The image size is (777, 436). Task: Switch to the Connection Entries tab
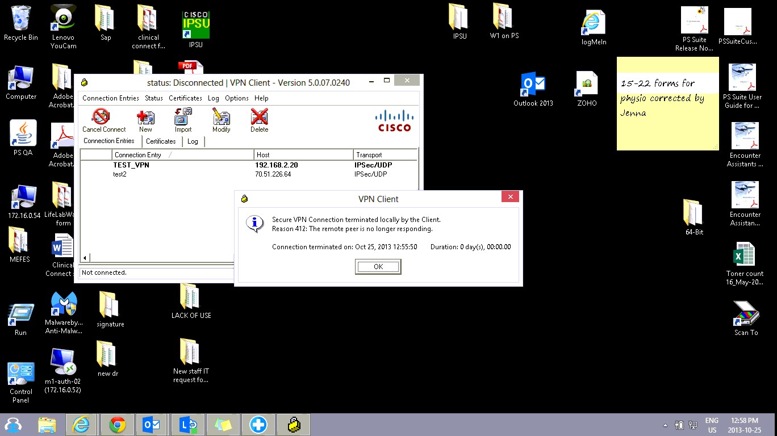[109, 141]
